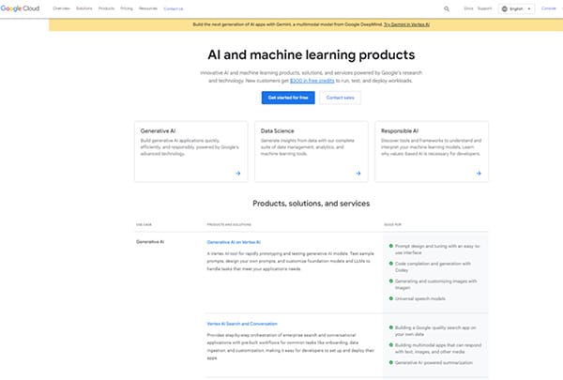This screenshot has width=563, height=380.
Task: Click 'Generating and customizing images' bullet text
Action: 436,284
